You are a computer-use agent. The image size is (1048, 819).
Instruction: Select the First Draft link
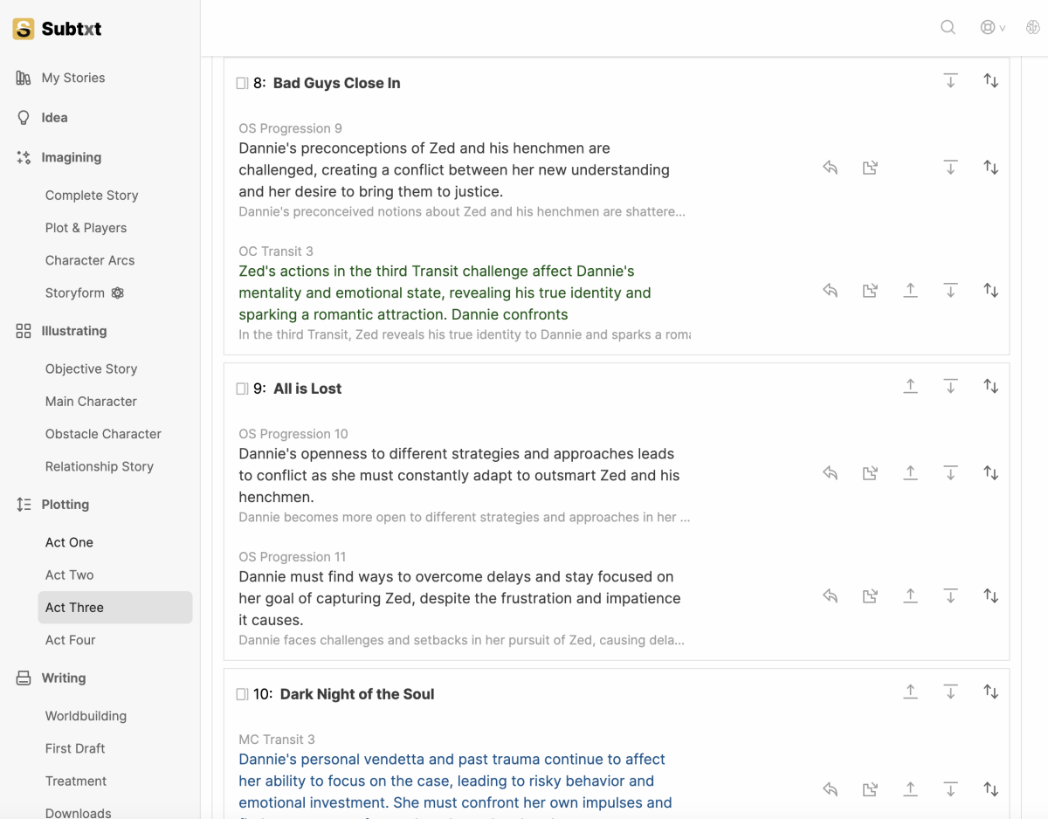(x=75, y=748)
